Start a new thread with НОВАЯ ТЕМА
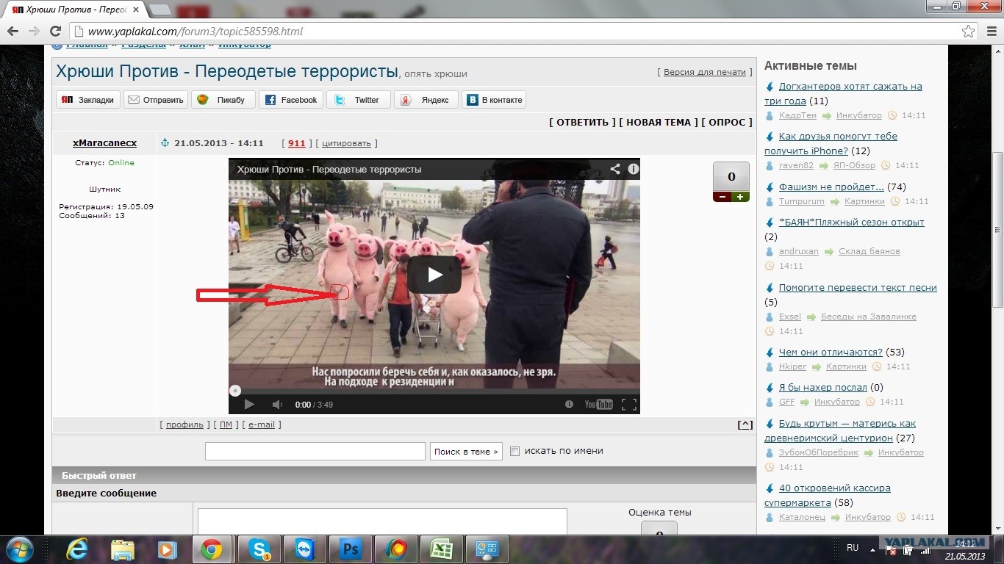Screen dimensions: 1004x564 [659, 123]
